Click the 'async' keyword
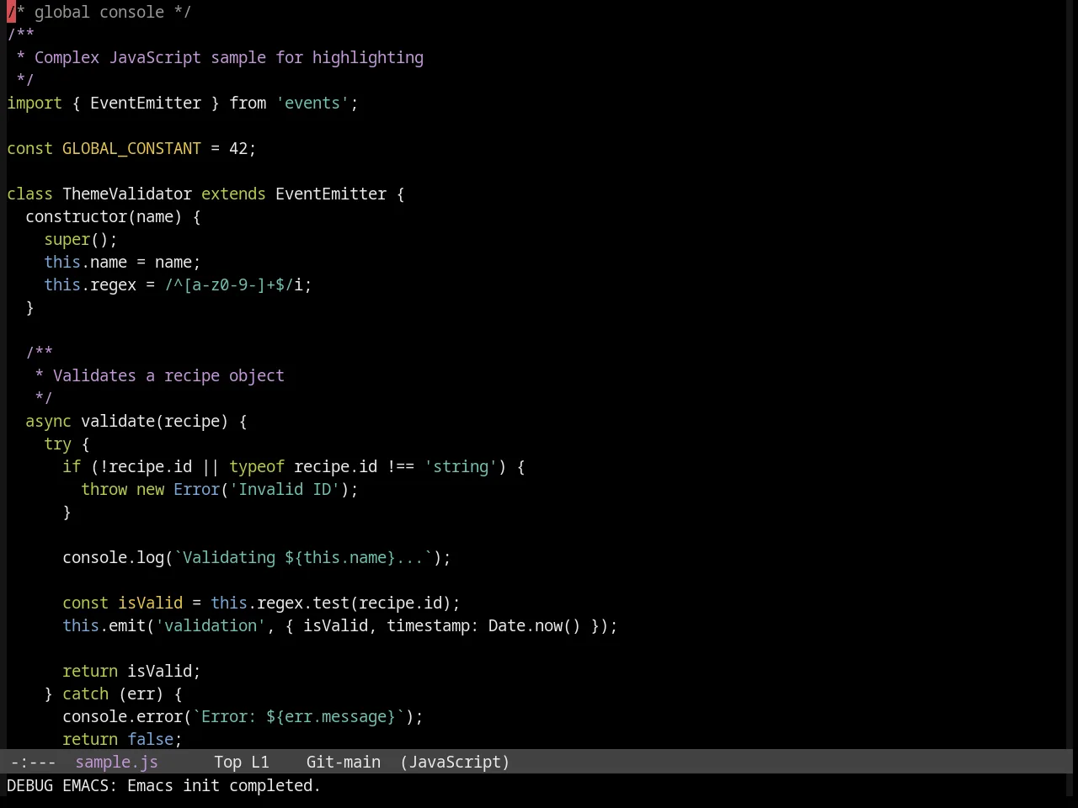The image size is (1078, 808). [48, 421]
